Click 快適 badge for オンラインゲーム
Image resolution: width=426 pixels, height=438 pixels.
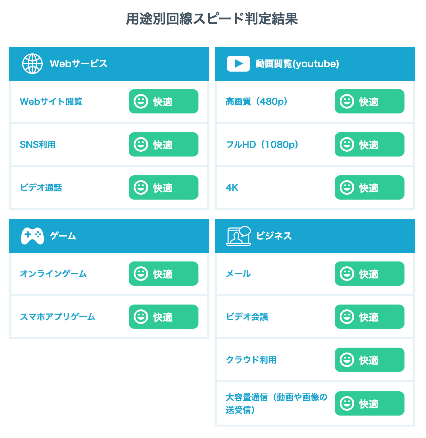click(164, 274)
